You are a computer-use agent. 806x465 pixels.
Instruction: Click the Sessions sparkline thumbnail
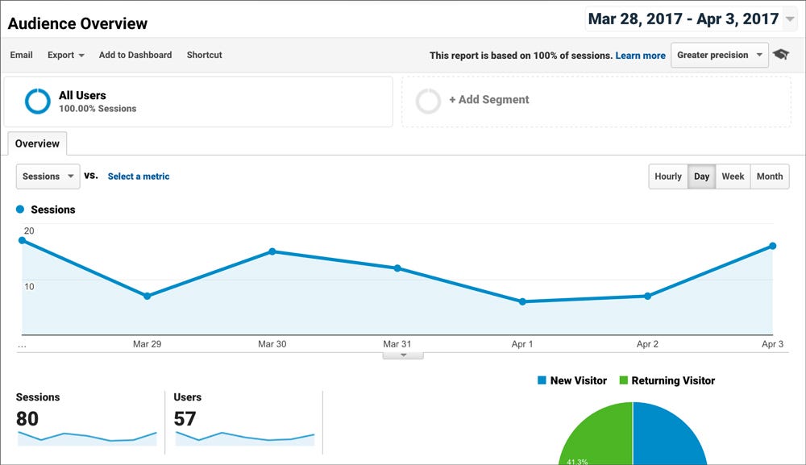(x=87, y=438)
